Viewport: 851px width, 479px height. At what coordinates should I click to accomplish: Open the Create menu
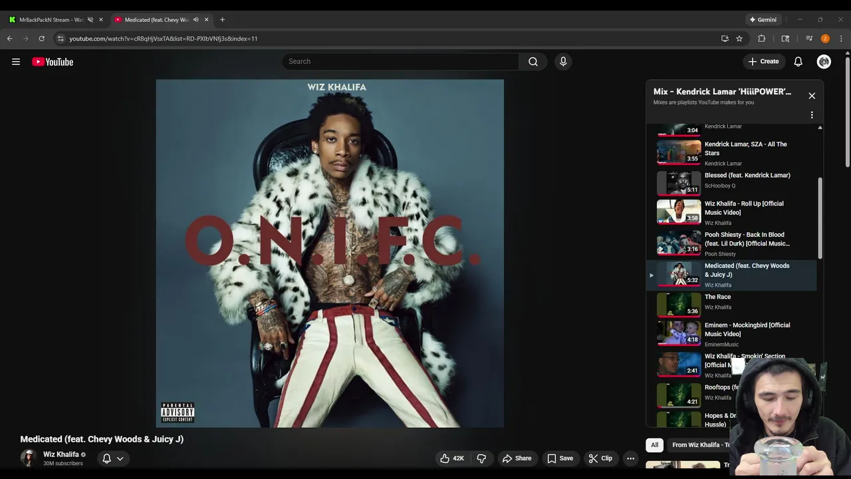[x=763, y=61]
